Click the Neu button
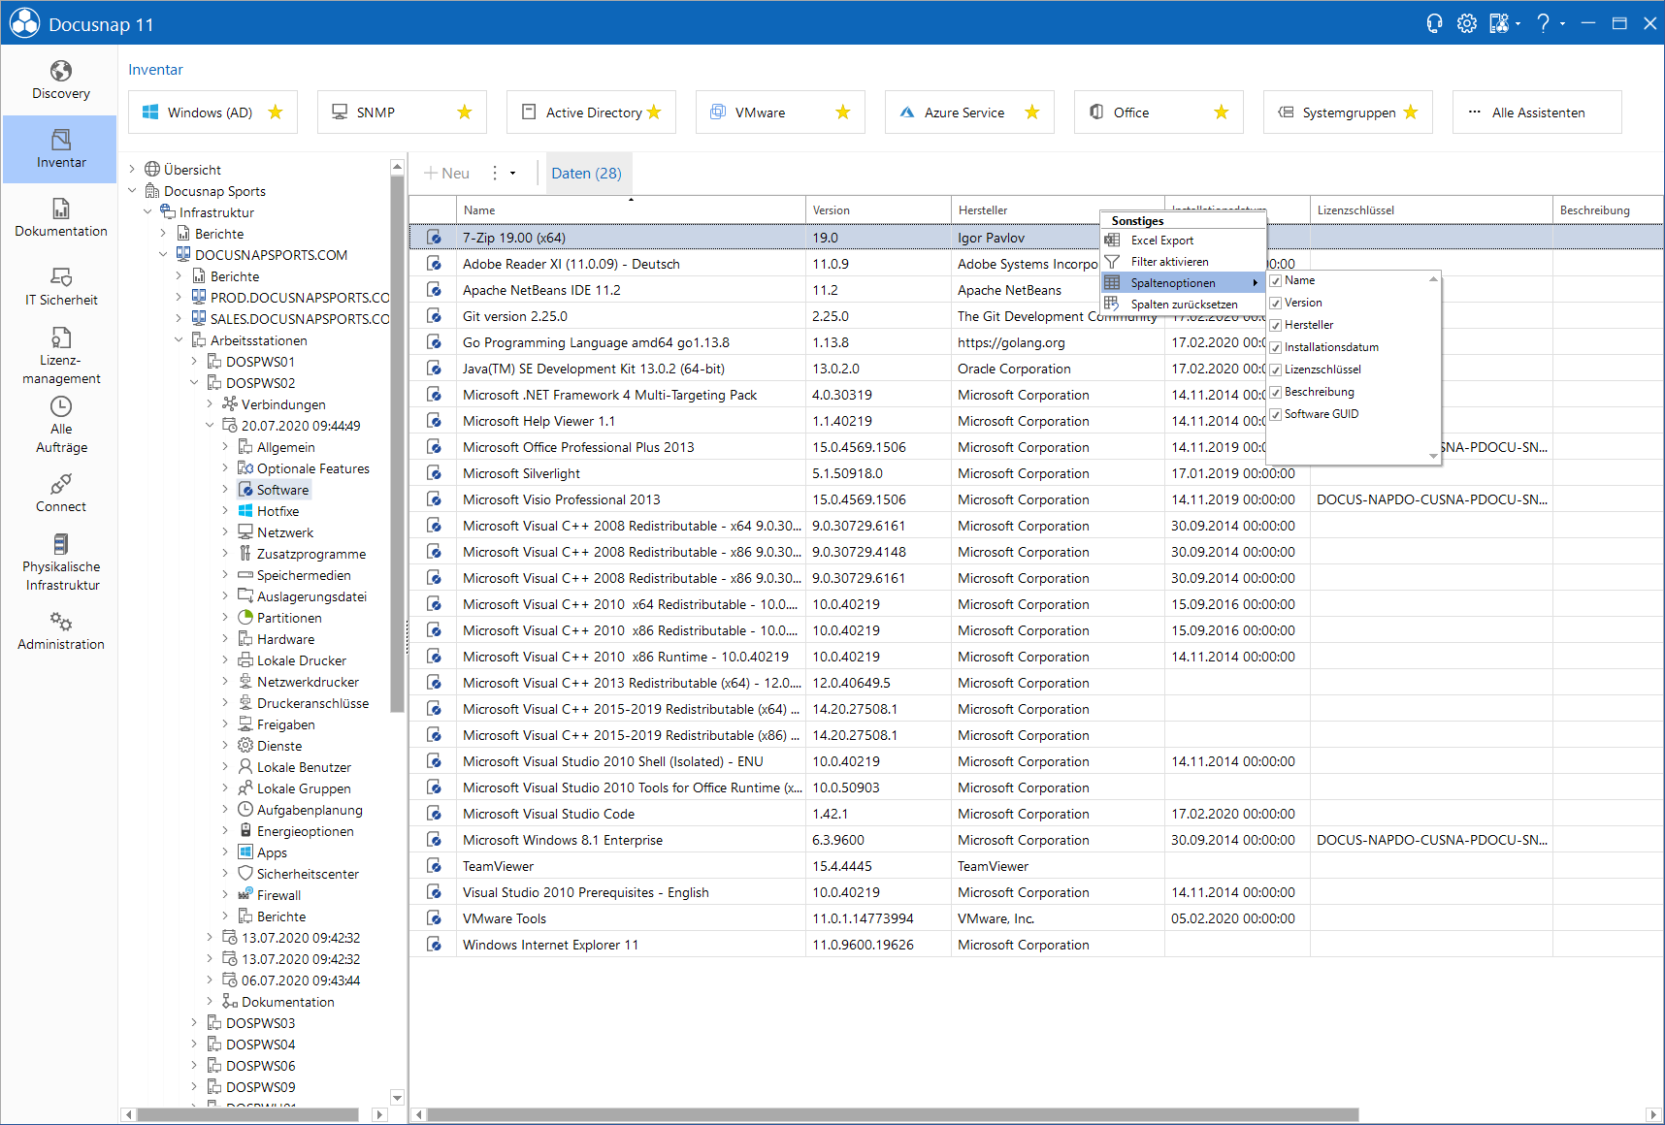 [447, 173]
